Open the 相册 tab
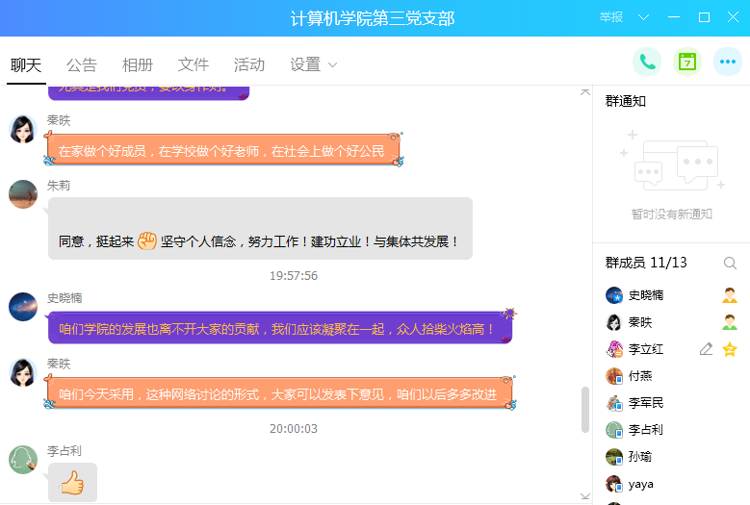 coord(138,64)
